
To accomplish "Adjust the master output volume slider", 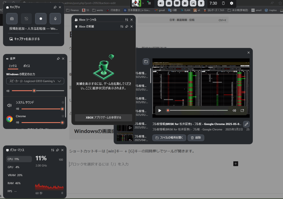I will coord(38,91).
